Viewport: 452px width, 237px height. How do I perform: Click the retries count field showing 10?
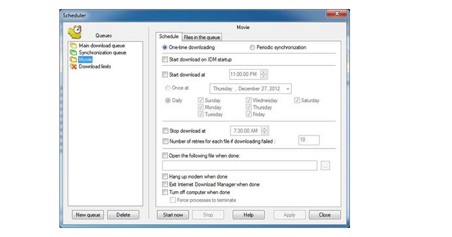[x=309, y=140]
